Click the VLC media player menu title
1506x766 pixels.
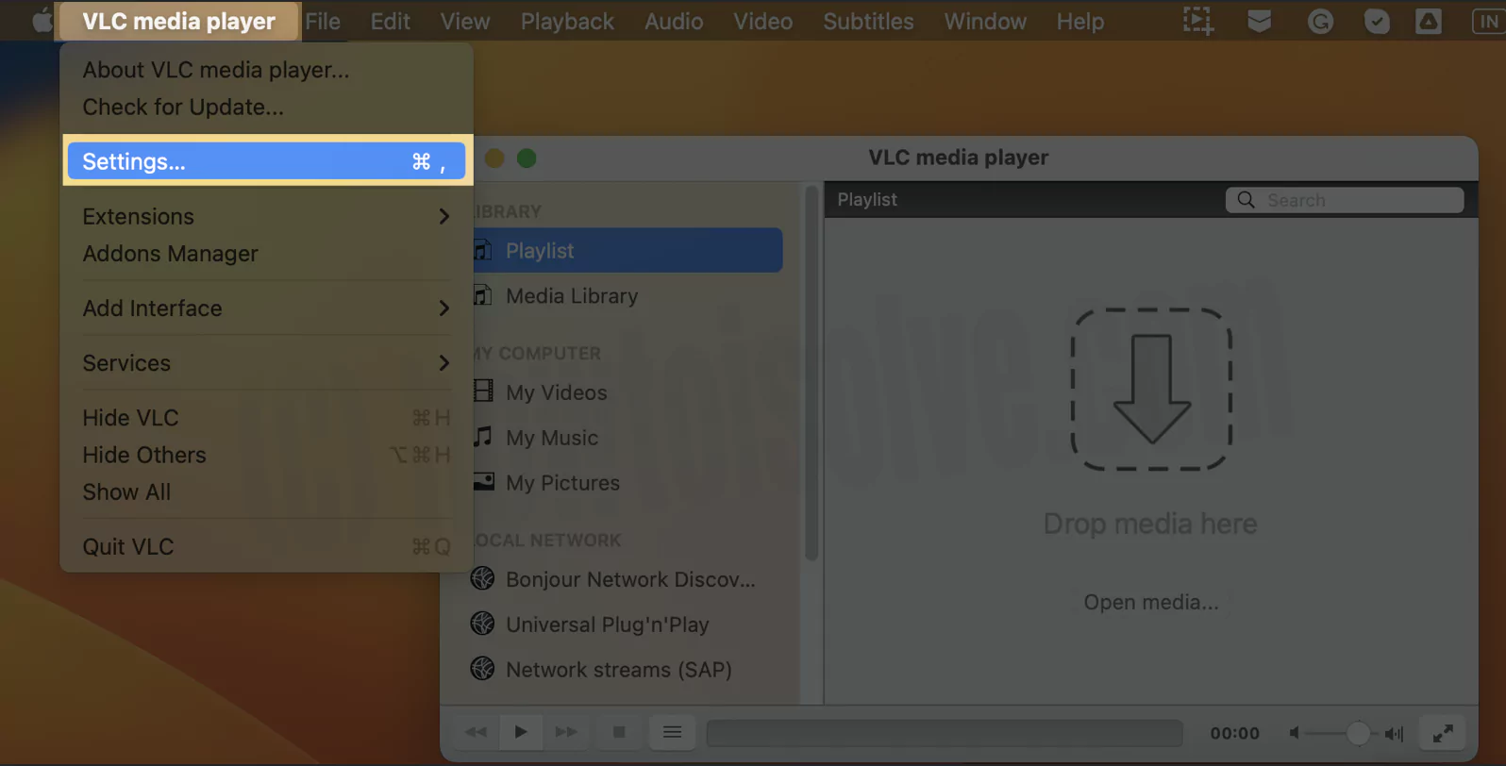[x=179, y=21]
